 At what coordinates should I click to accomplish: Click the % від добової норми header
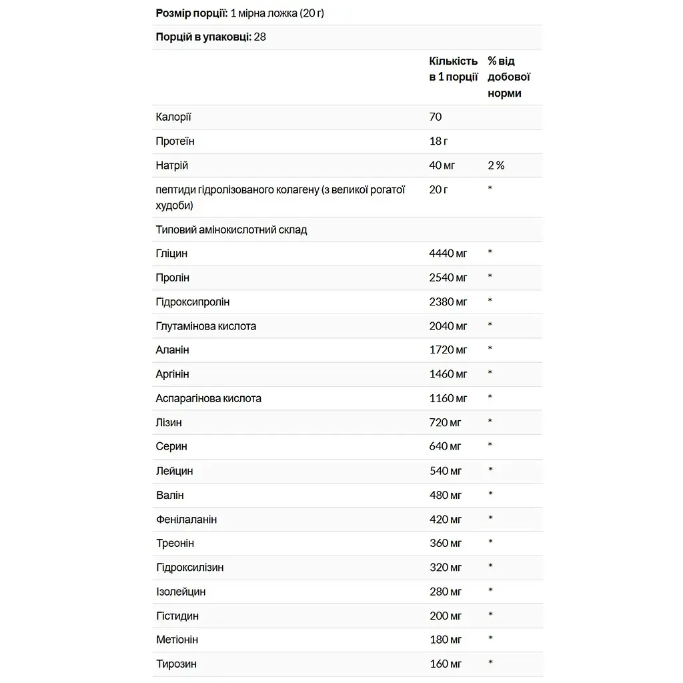[x=509, y=77]
